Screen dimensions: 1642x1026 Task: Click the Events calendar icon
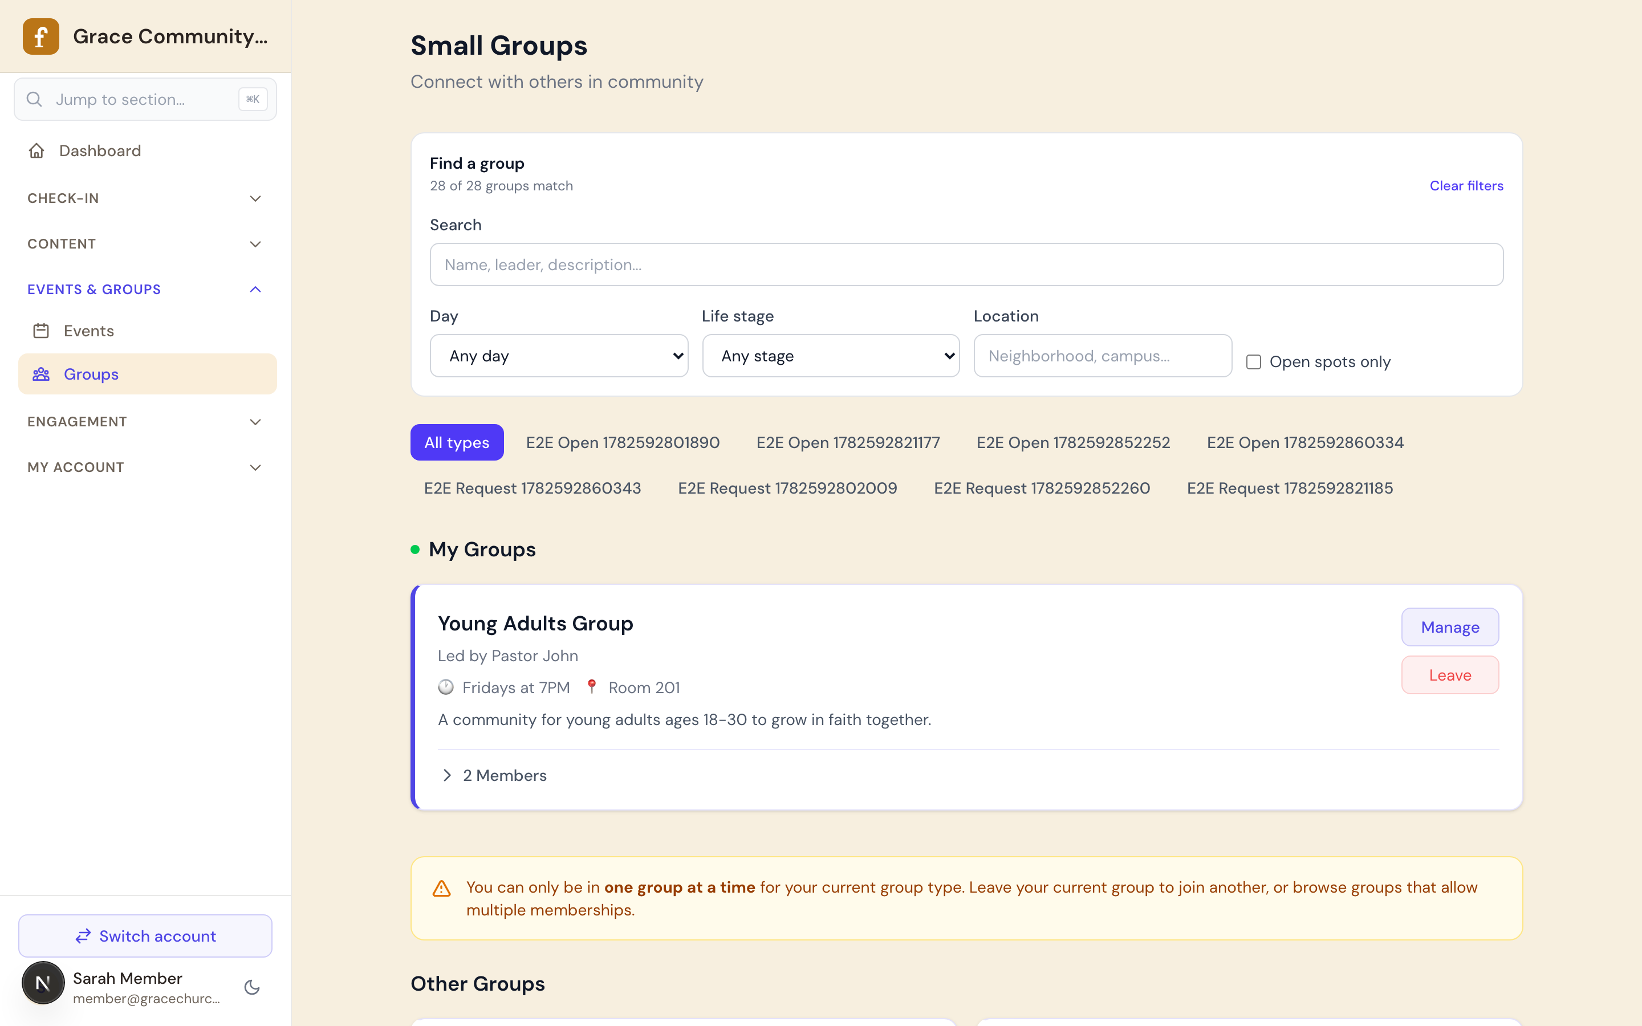[42, 331]
